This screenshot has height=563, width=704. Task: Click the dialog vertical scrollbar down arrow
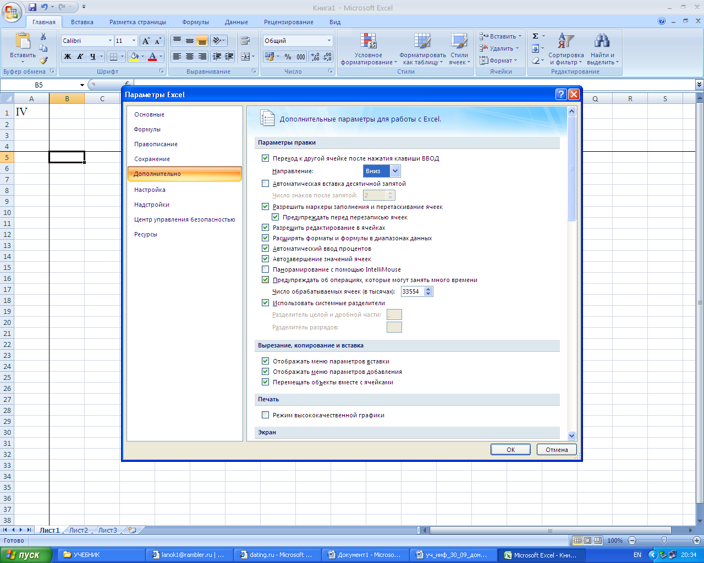pos(571,435)
